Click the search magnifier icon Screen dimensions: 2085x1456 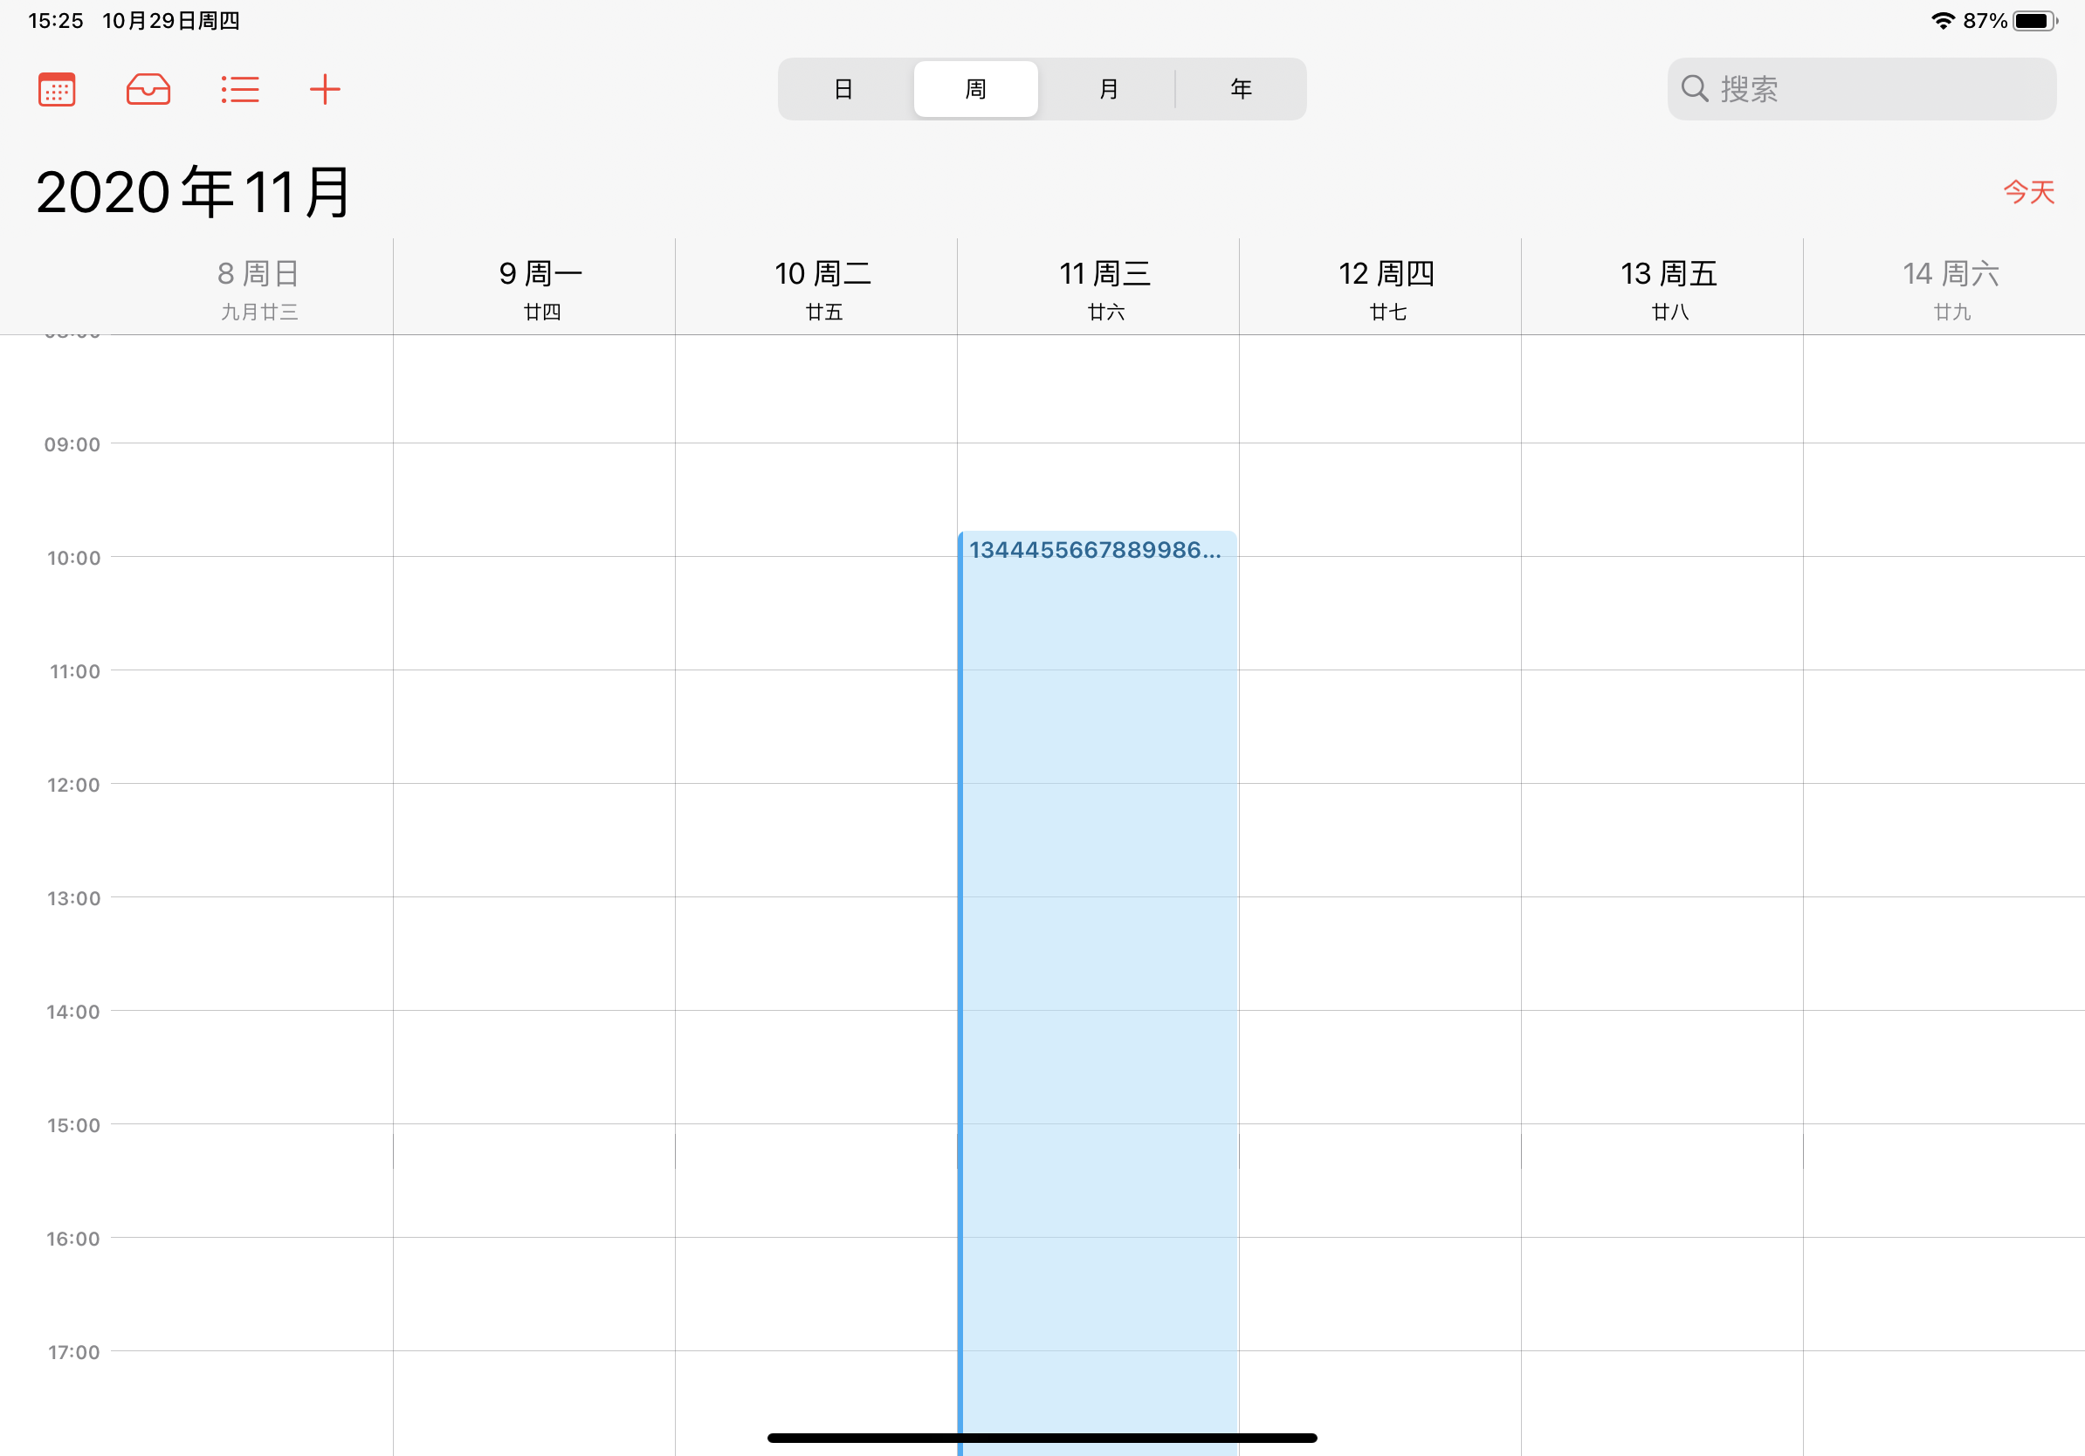pyautogui.click(x=1694, y=89)
